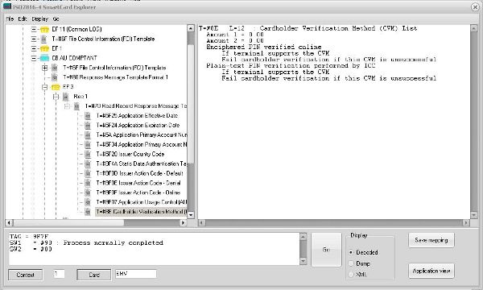The width and height of the screenshot is (483, 290).
Task: Click the icon beside the selected T=#8E Cardholder Verification row
Action: (x=88, y=212)
